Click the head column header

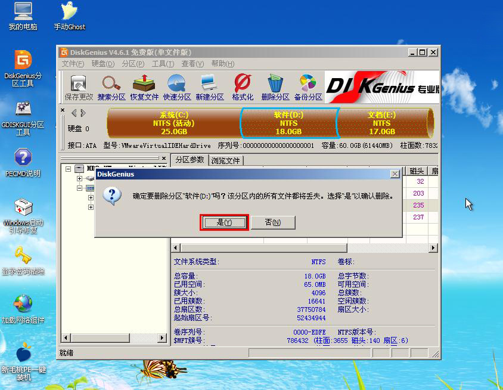pos(417,171)
